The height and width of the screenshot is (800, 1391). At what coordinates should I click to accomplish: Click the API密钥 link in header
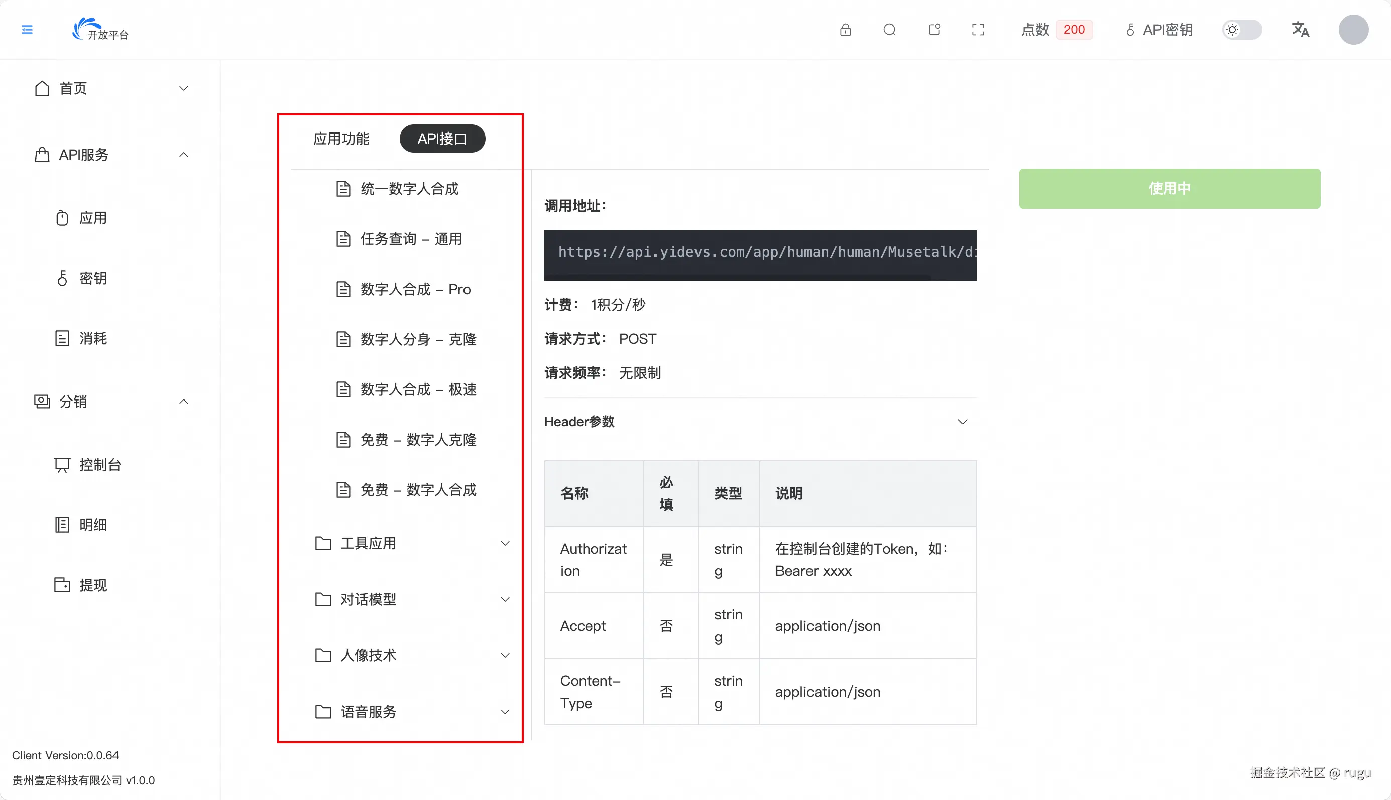(x=1159, y=30)
